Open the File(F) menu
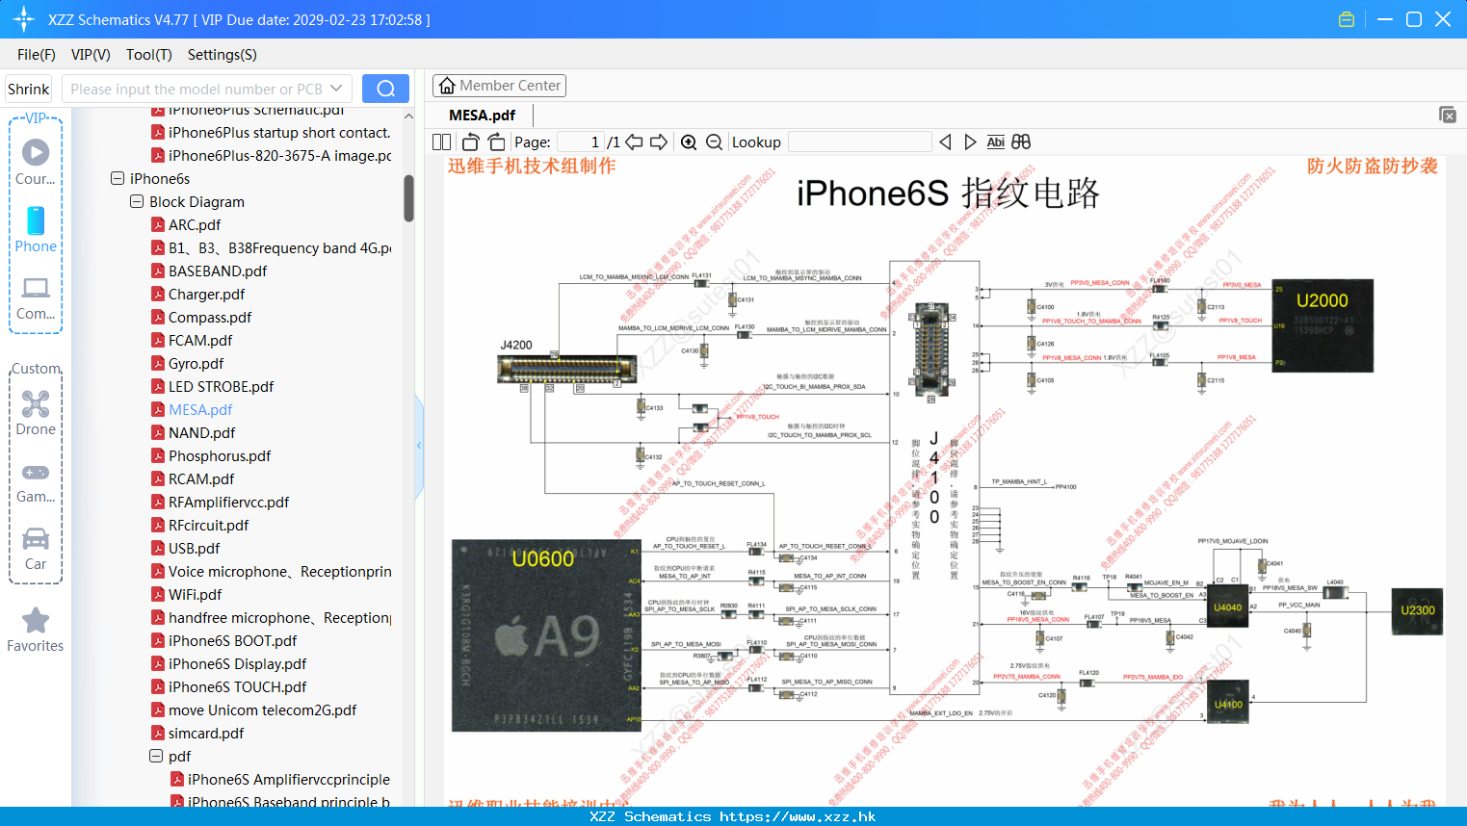Viewport: 1467px width, 826px height. point(37,55)
